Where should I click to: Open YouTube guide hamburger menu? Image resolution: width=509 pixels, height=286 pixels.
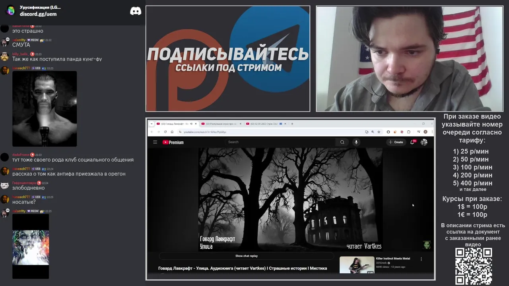(x=155, y=142)
